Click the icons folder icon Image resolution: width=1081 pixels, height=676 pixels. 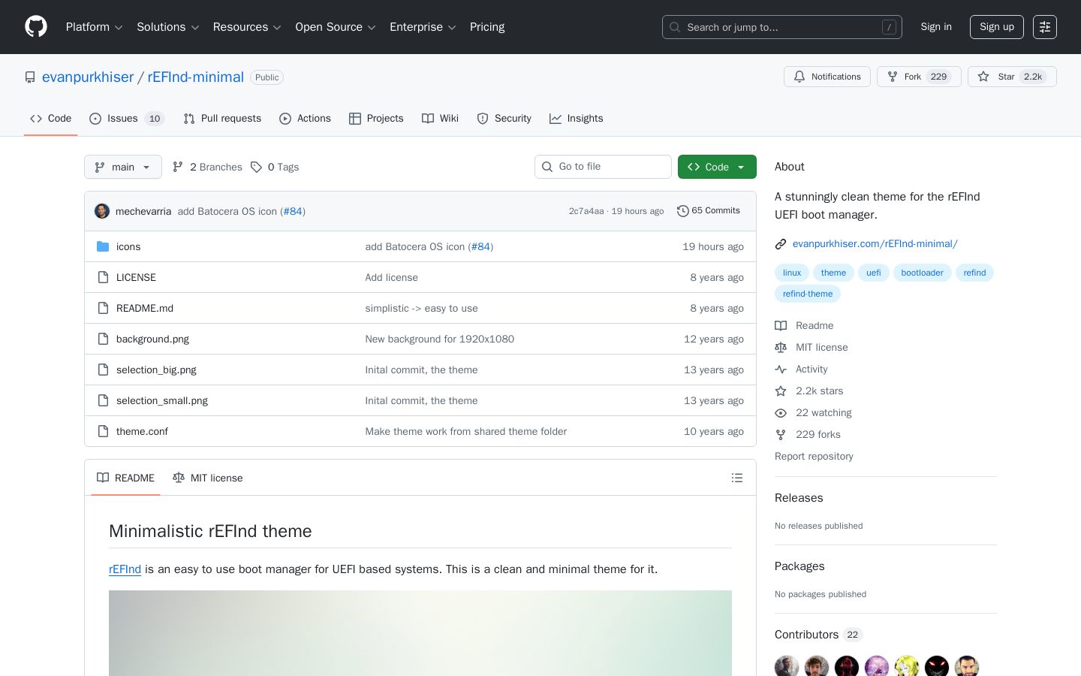point(103,246)
